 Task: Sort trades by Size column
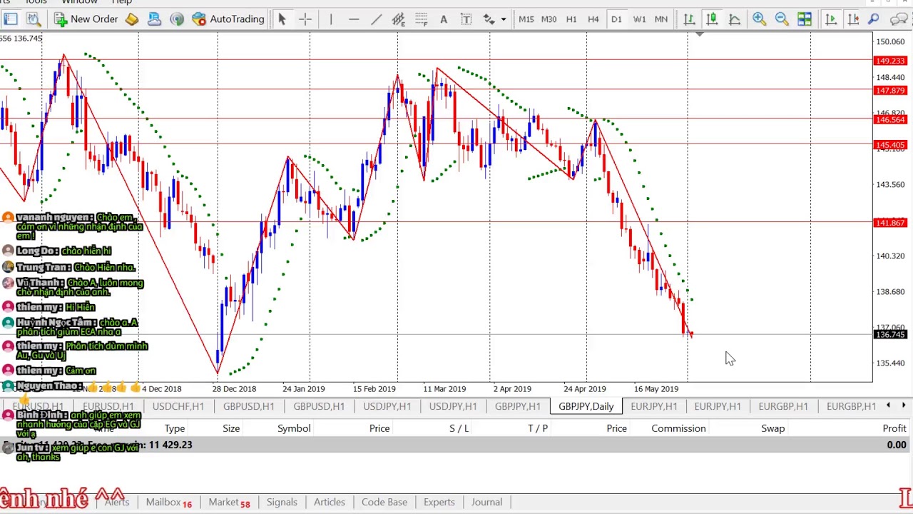tap(231, 428)
